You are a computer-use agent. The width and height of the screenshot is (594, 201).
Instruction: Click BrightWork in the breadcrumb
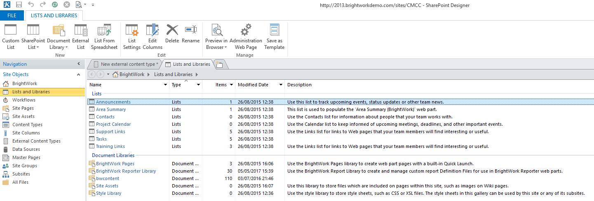pos(132,74)
